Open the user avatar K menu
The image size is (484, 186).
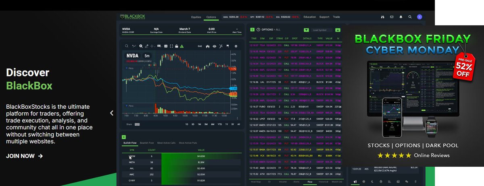pos(419,17)
